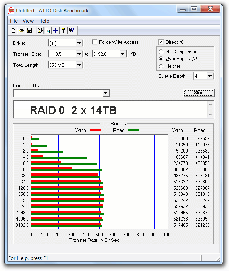The image size is (229, 271).
Task: Click the Start button to run benchmark
Action: click(198, 93)
